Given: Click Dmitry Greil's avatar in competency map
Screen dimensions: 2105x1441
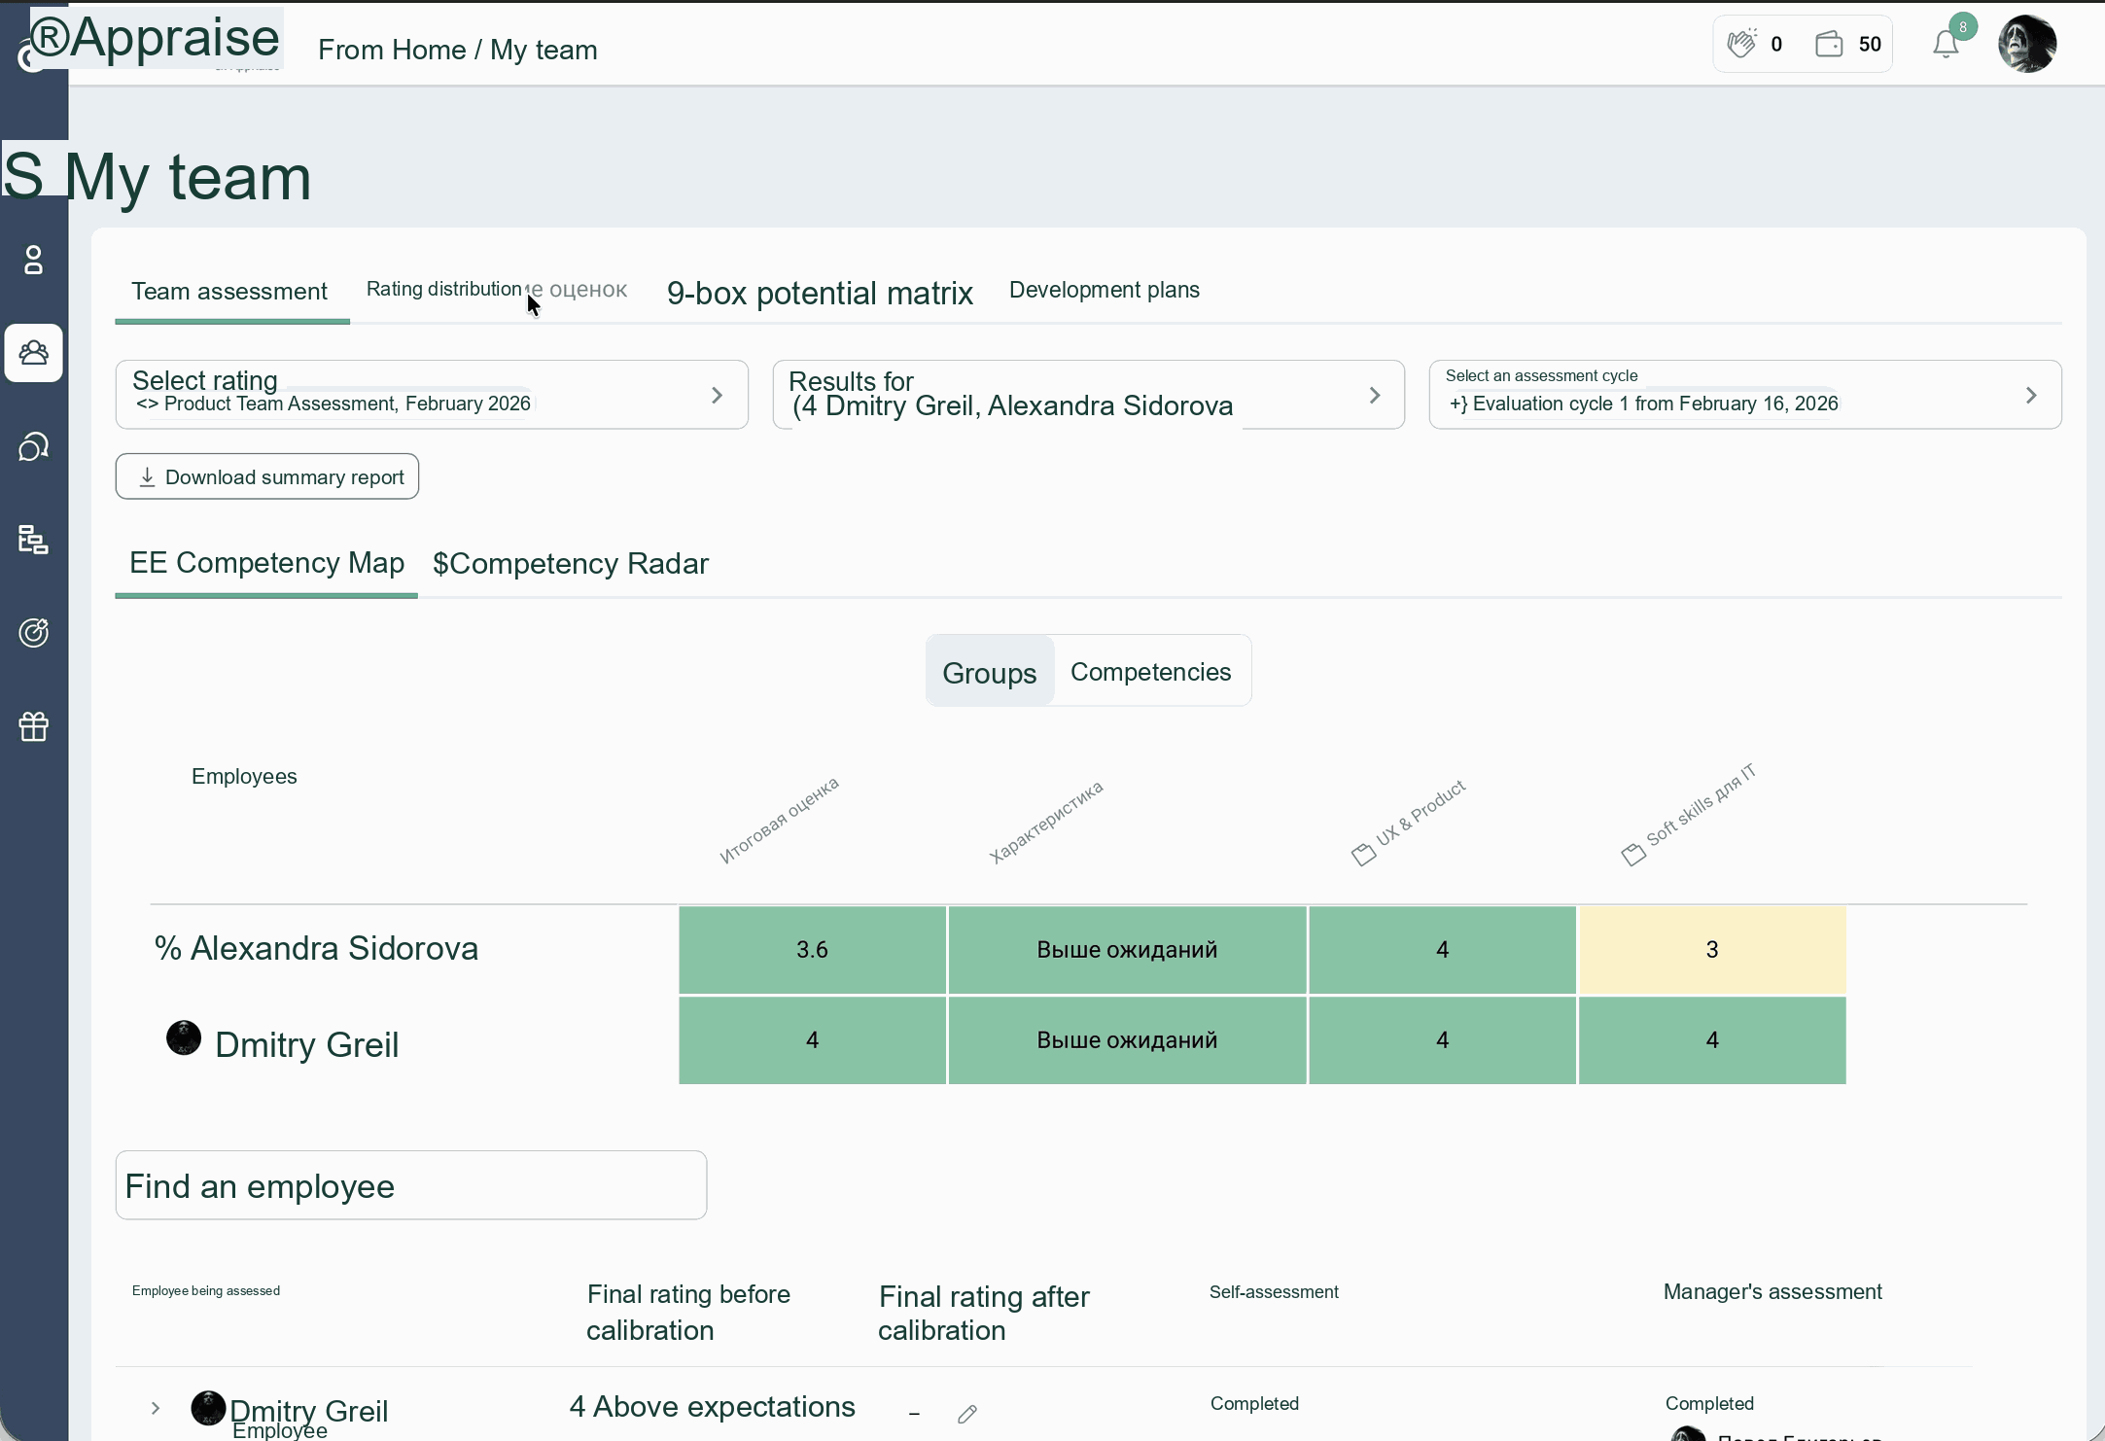Looking at the screenshot, I should [184, 1037].
